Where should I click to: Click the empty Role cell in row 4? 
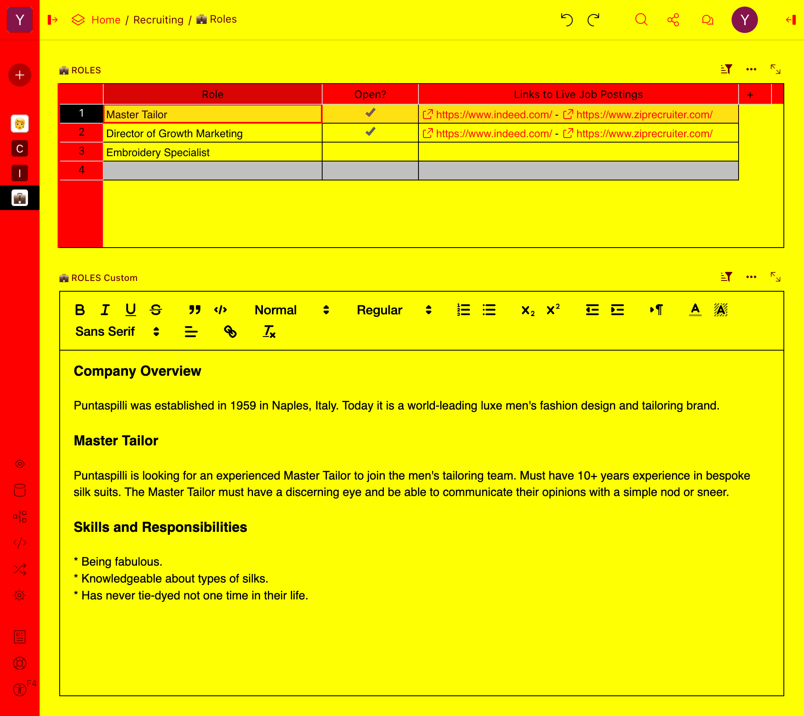coord(213,171)
